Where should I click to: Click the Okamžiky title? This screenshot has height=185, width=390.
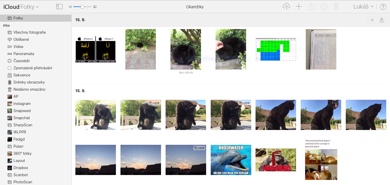pyautogui.click(x=195, y=7)
